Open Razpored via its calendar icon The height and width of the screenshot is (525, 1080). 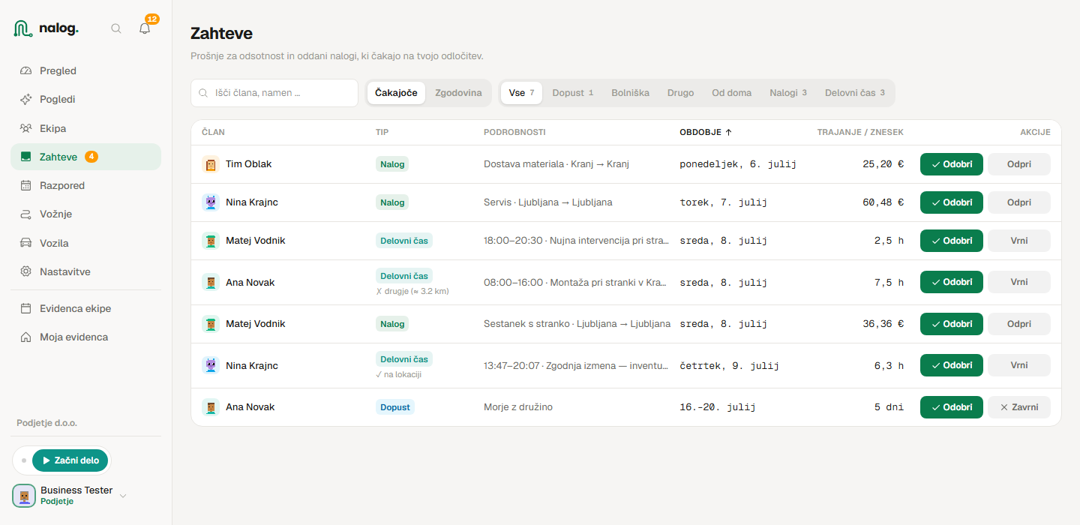point(26,185)
